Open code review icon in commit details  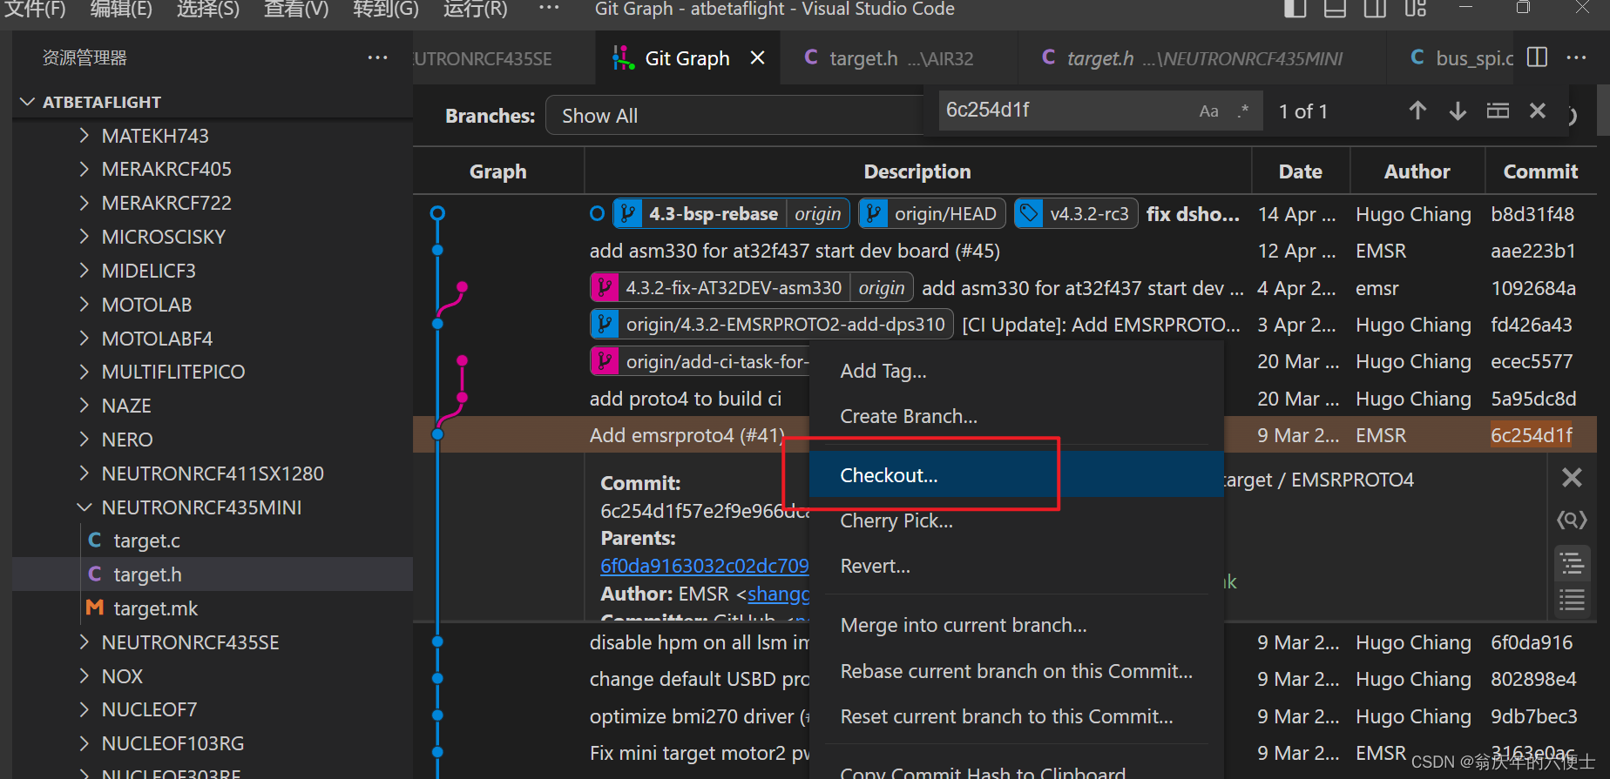point(1572,520)
